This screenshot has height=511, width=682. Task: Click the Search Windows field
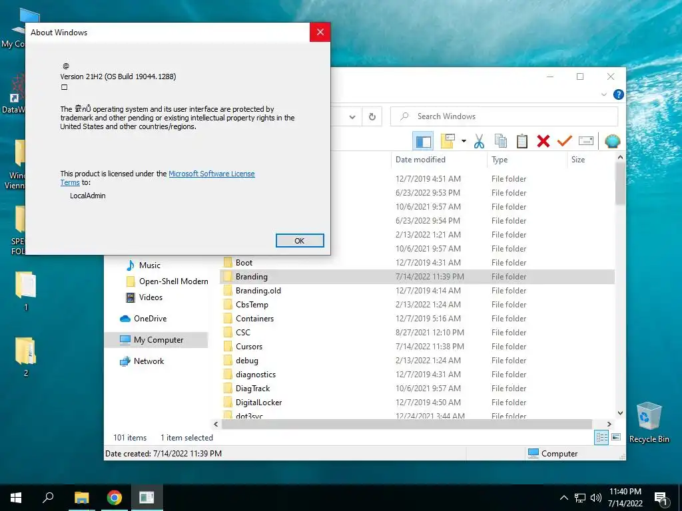pyautogui.click(x=504, y=116)
